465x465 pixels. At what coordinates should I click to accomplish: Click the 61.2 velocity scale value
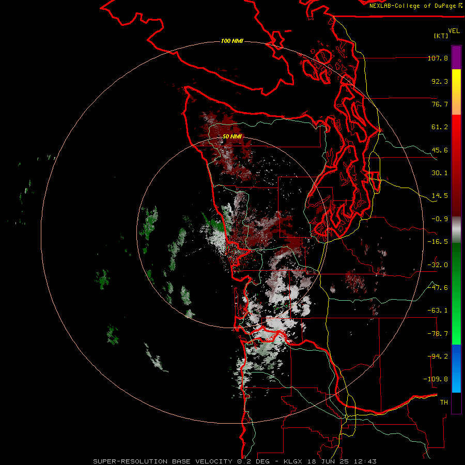point(440,127)
